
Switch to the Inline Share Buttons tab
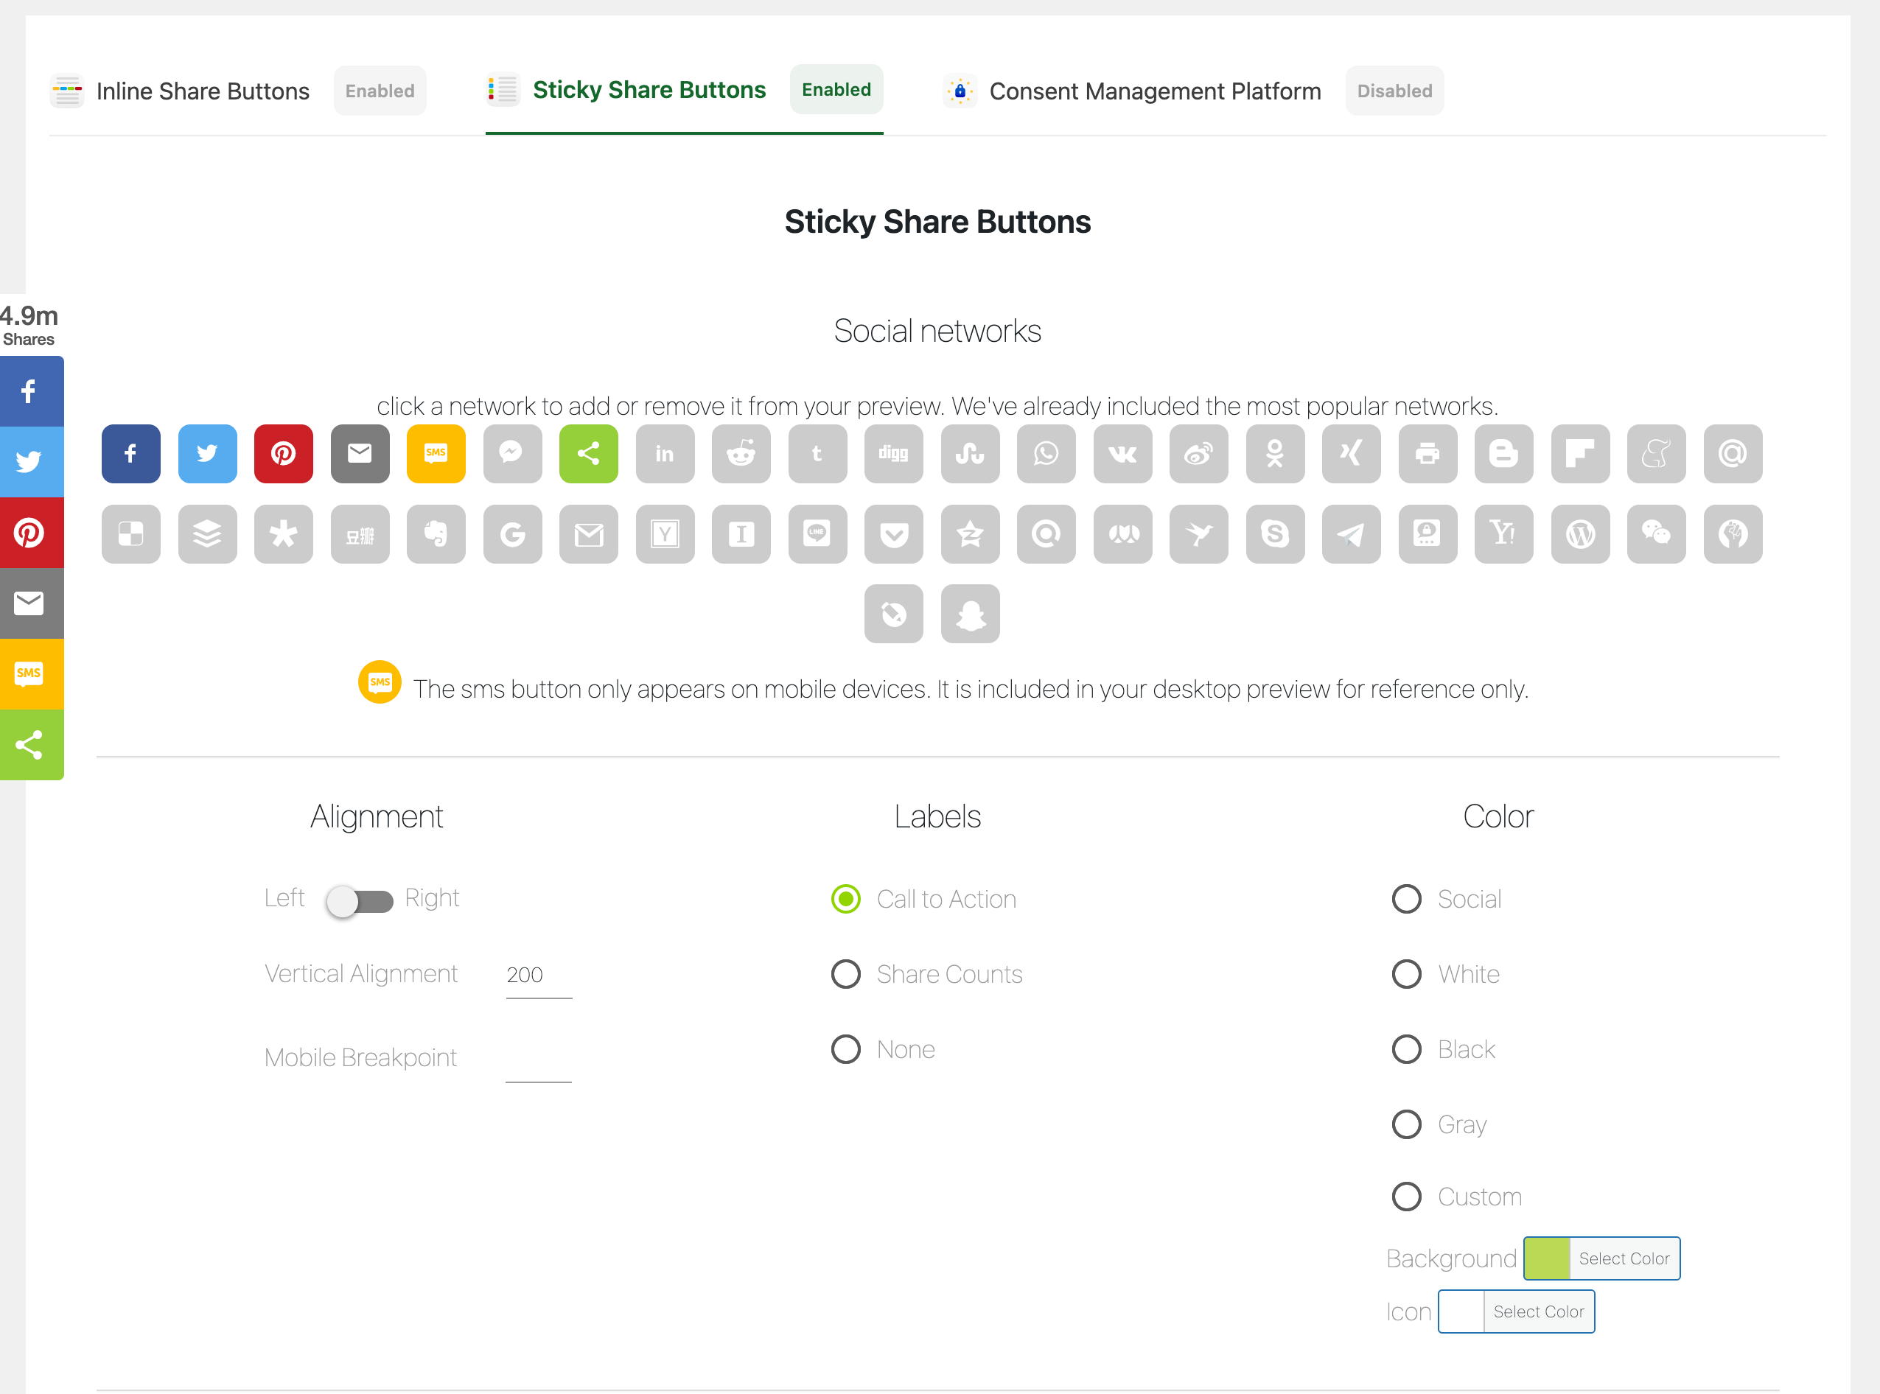[x=203, y=91]
